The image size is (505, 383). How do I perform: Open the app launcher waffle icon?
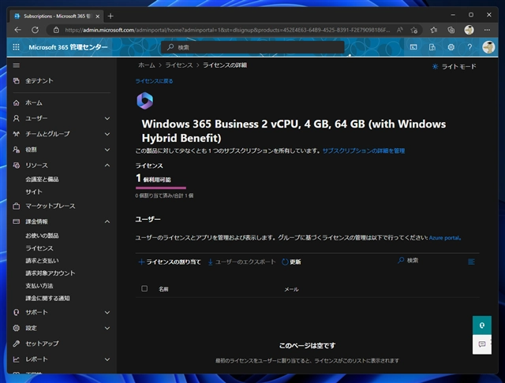(x=16, y=47)
